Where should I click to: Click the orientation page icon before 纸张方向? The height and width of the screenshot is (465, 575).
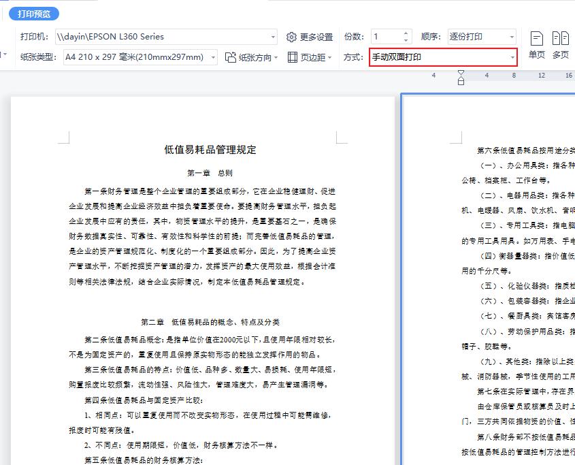[x=229, y=57]
